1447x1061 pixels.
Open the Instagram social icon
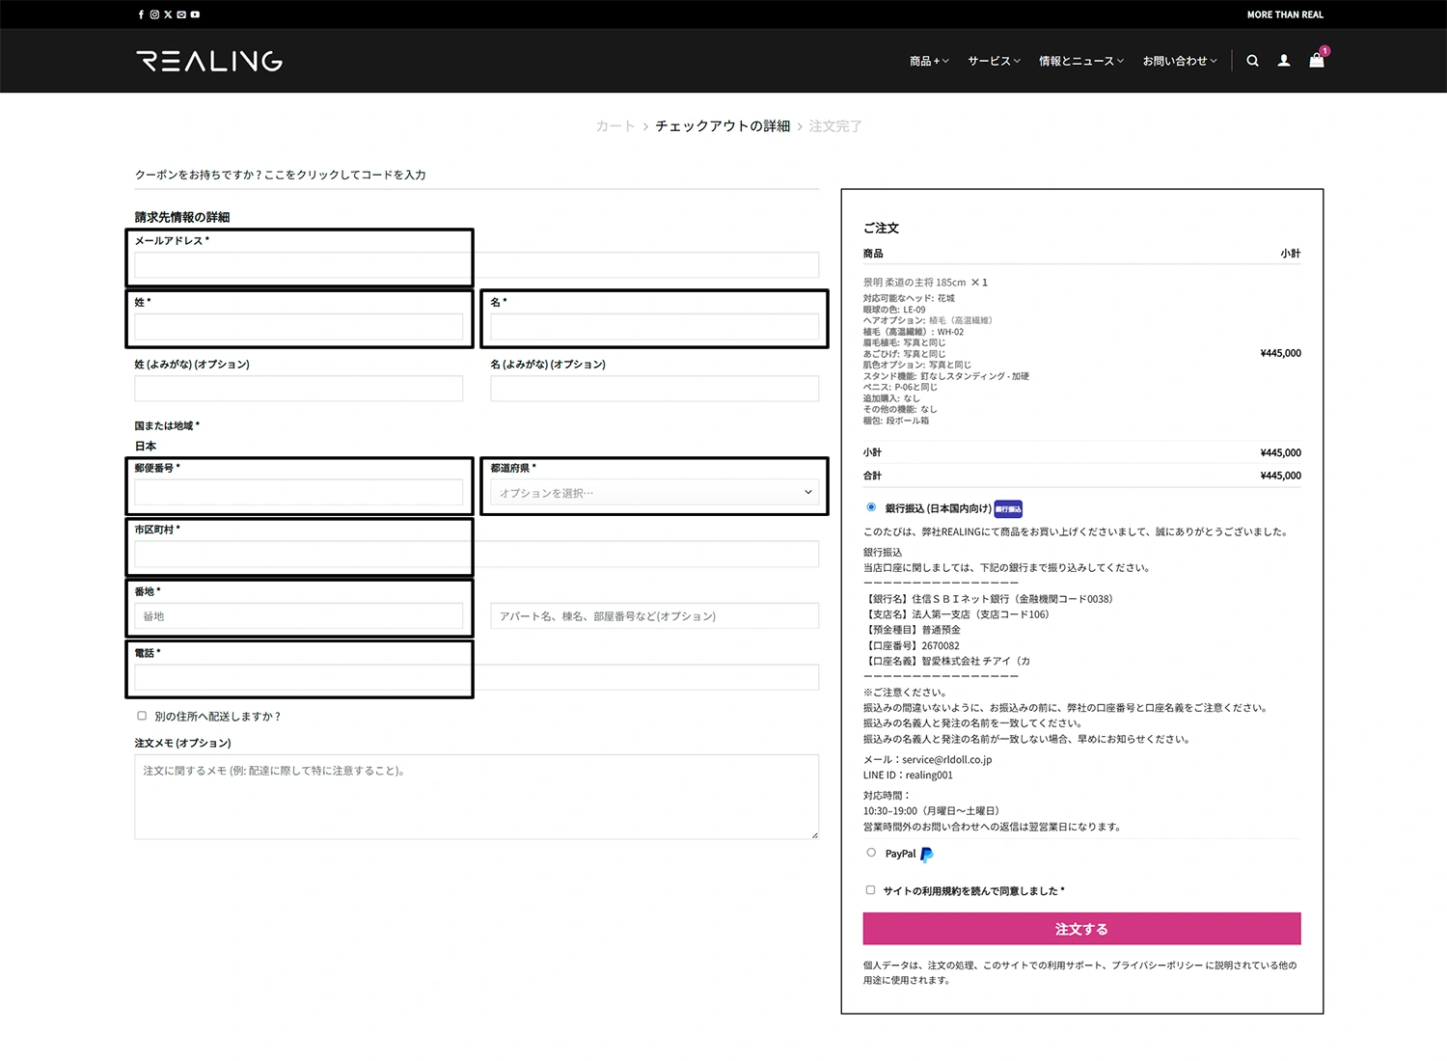154,14
